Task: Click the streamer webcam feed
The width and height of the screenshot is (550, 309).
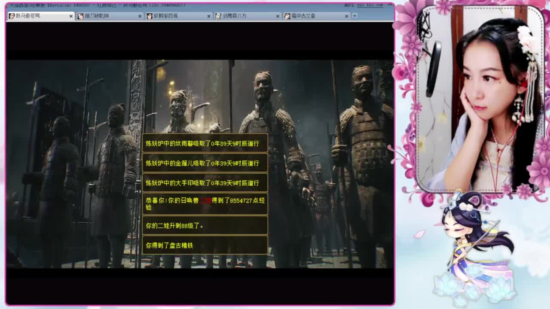Action: point(480,99)
